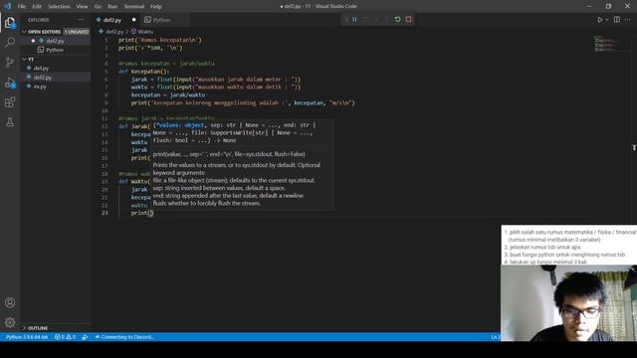
Task: Click the unsaved dot on def2.py tab
Action: point(133,20)
